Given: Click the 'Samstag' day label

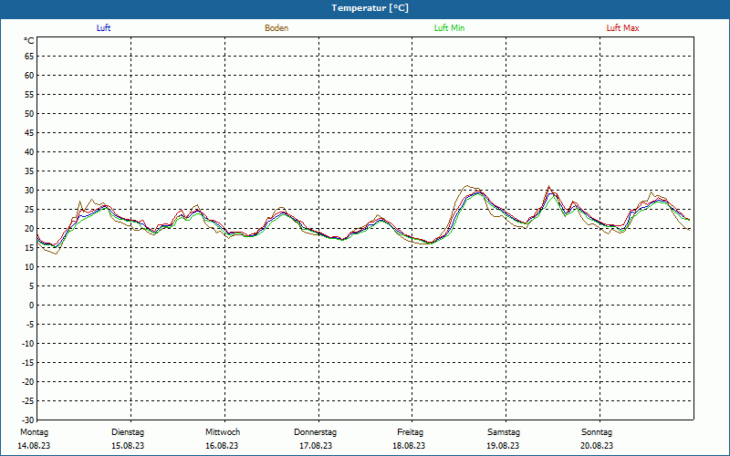Looking at the screenshot, I should [504, 432].
